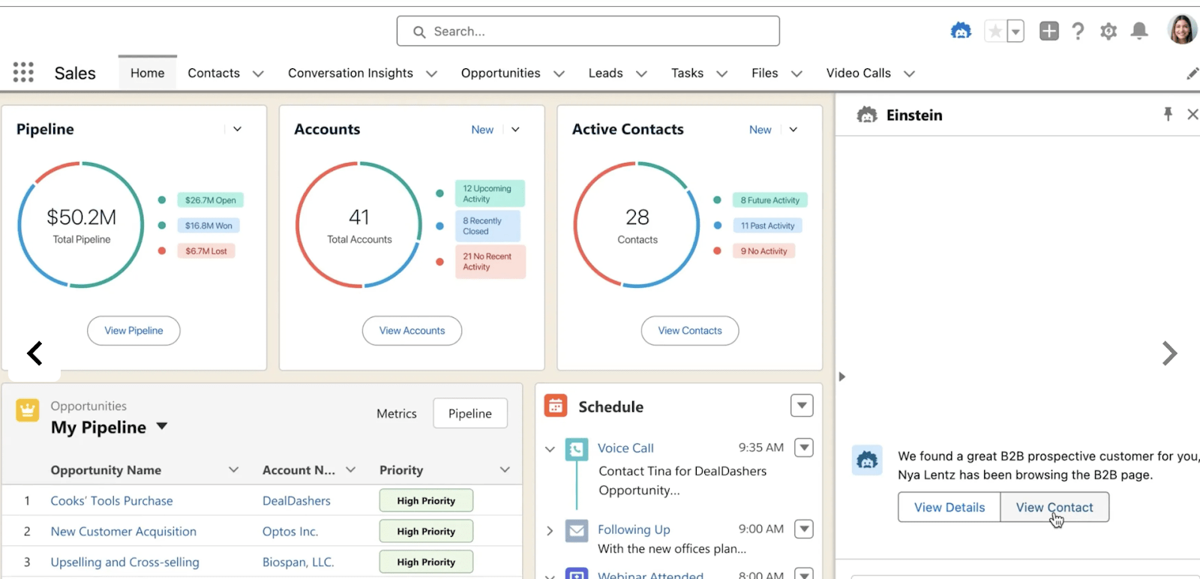The image size is (1200, 579).
Task: Open the Priority column menu
Action: click(x=505, y=469)
